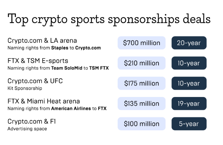Select the Crypto.com & F1 heading
The image size is (223, 145).
point(32,121)
